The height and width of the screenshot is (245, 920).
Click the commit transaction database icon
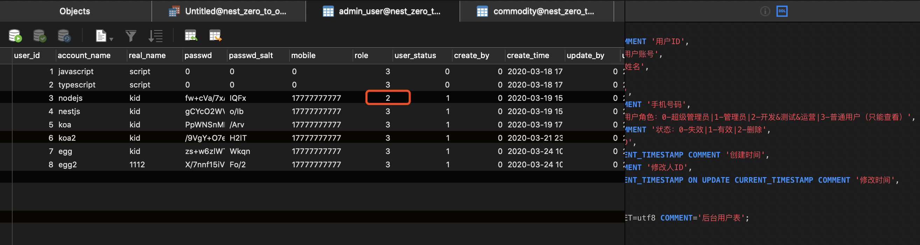coord(40,36)
